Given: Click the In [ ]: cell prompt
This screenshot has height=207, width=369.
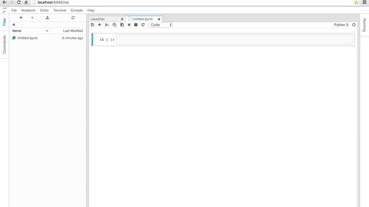Looking at the screenshot, I should [107, 40].
